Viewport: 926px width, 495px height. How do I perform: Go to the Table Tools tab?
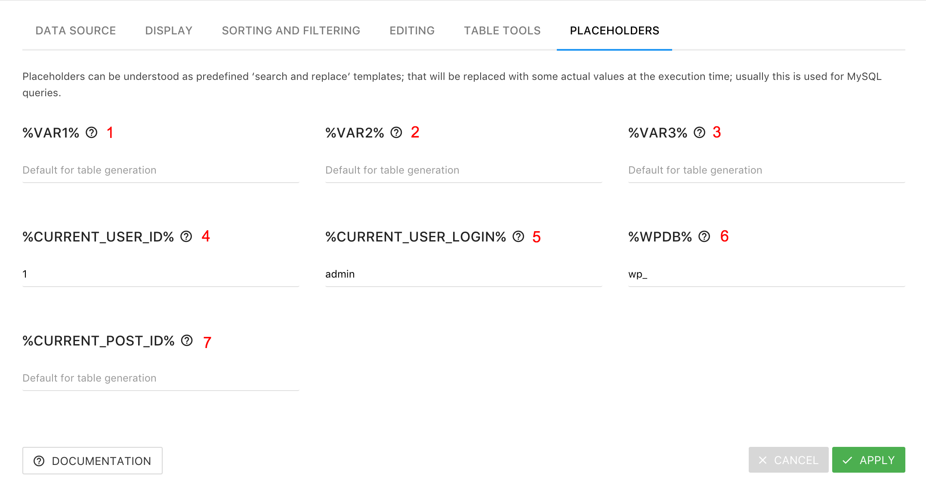point(502,31)
